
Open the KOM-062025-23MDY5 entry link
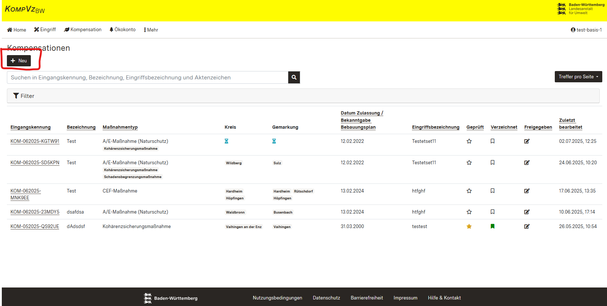35,212
